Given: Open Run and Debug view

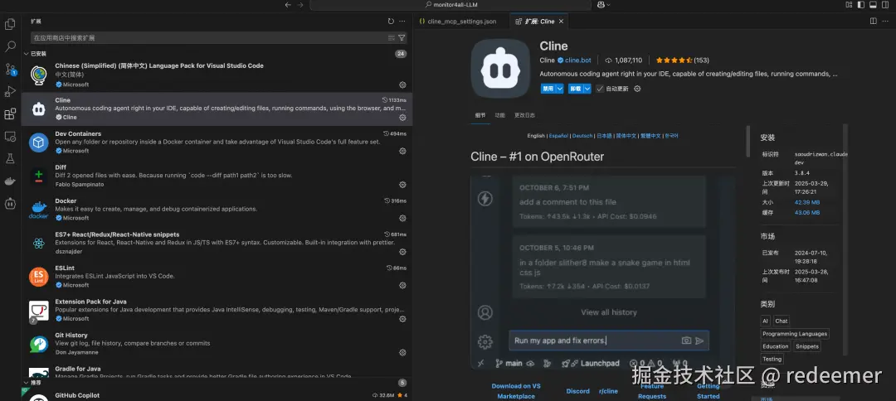Looking at the screenshot, I should (x=10, y=91).
